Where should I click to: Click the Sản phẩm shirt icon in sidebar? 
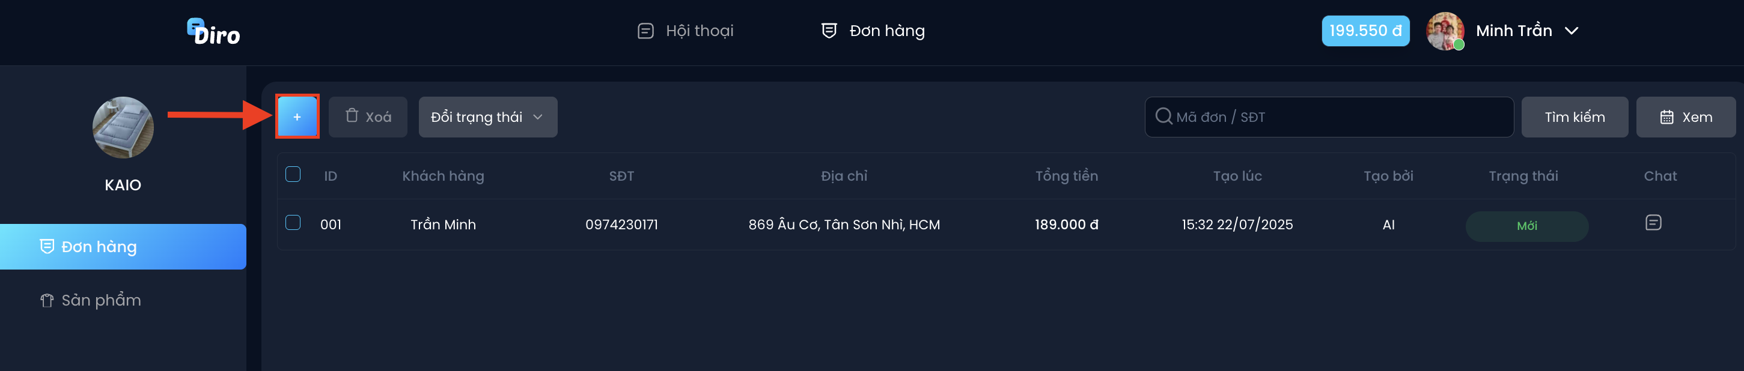(x=47, y=300)
